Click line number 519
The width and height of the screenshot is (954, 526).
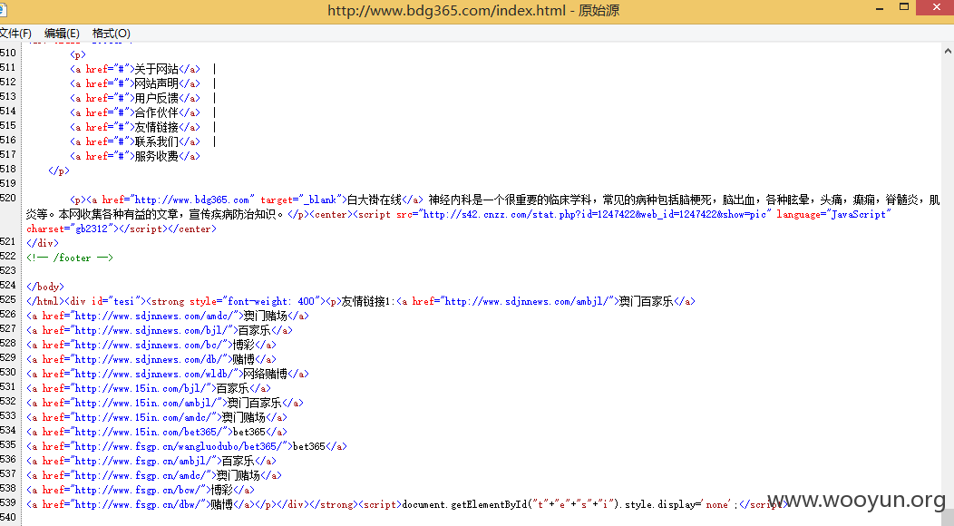point(8,183)
